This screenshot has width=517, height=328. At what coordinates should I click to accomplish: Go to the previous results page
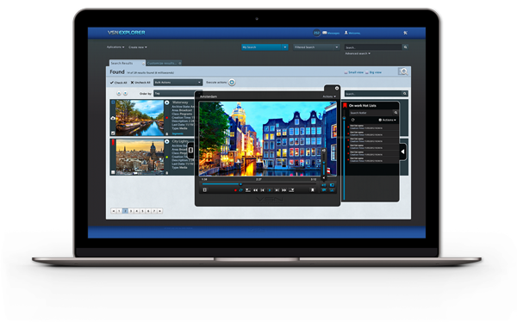(x=114, y=211)
